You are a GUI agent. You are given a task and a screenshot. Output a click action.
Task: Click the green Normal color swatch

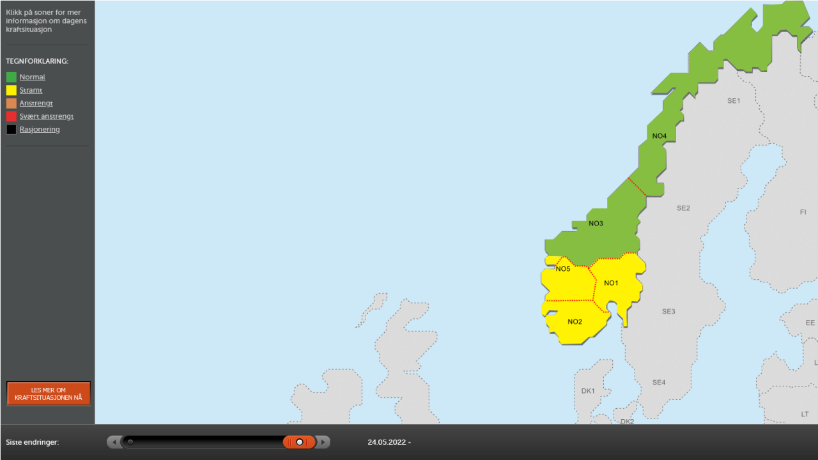click(10, 77)
